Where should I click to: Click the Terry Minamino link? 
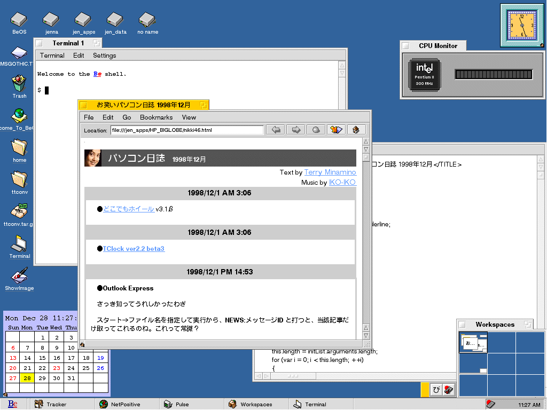click(330, 172)
